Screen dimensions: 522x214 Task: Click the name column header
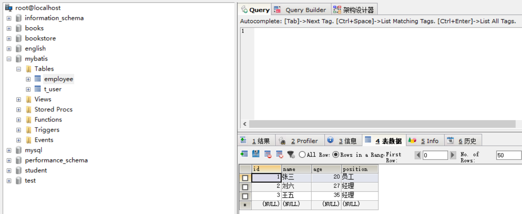click(296, 169)
